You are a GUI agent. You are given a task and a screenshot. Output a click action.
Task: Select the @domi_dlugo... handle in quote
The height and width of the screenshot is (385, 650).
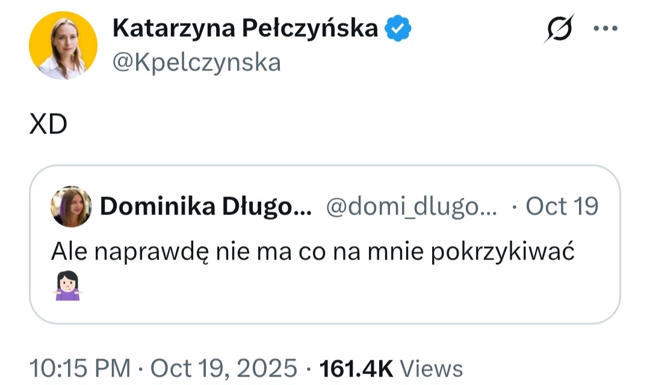tap(412, 207)
